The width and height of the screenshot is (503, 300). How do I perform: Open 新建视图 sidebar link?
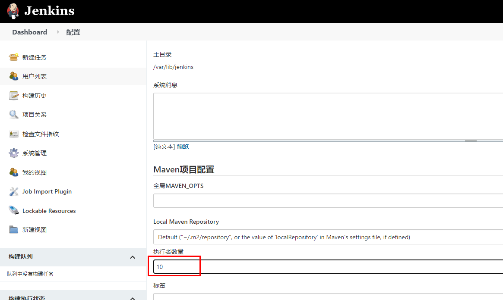(34, 230)
